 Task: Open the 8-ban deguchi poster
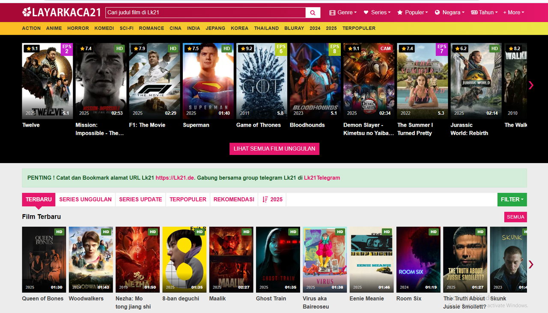(185, 260)
